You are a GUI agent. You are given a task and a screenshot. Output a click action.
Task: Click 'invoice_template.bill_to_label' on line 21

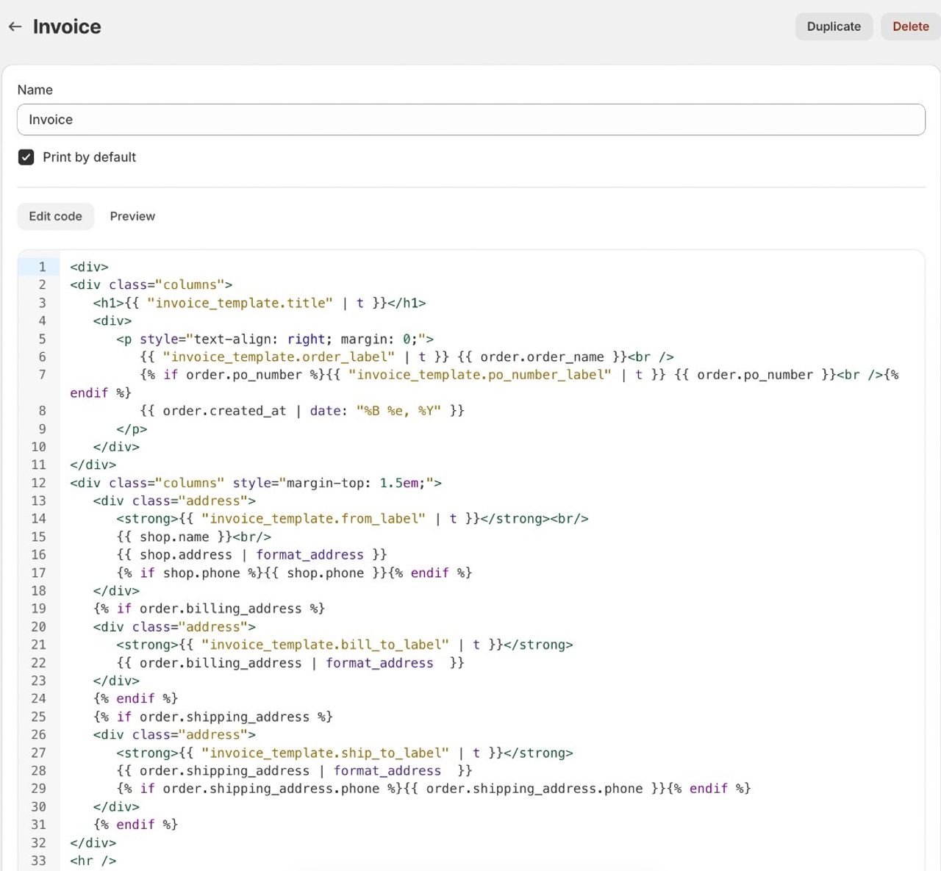click(325, 645)
